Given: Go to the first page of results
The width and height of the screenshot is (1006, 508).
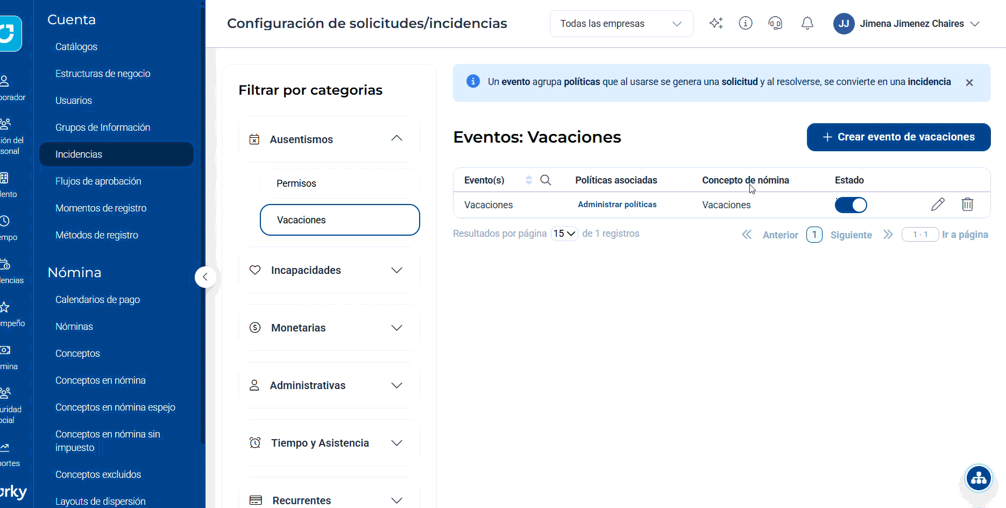Looking at the screenshot, I should click(747, 235).
